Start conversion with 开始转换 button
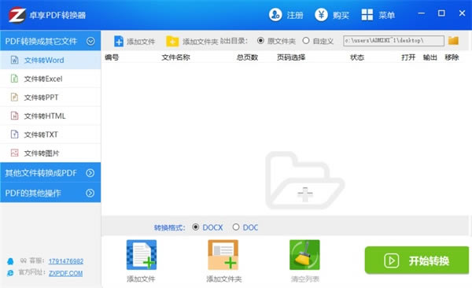 [x=417, y=260]
